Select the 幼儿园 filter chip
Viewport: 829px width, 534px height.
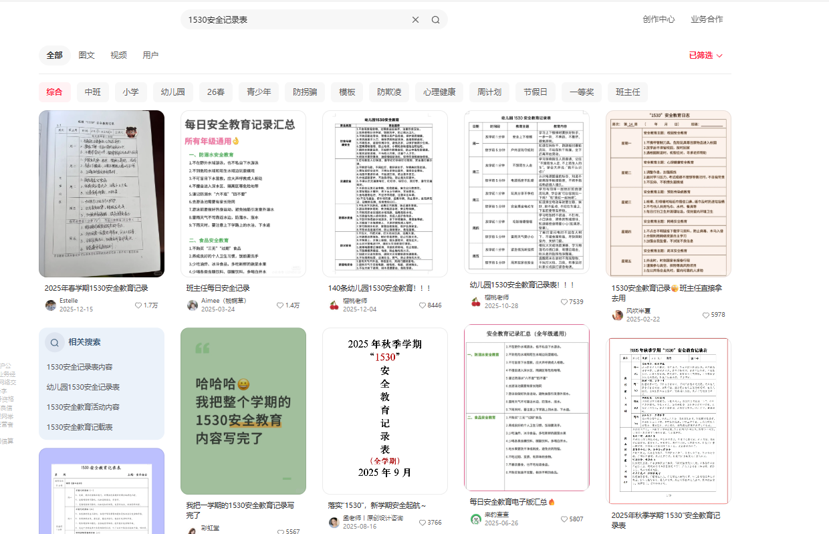coord(173,92)
